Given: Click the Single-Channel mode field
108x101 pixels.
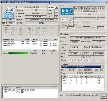Looking at the screenshot, I should 86,57.
